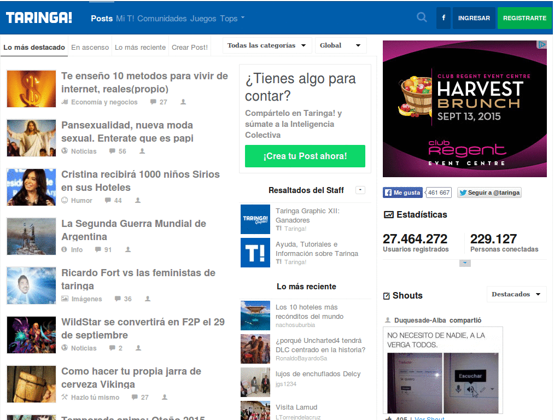Click the Facebook Me gusta button
560x420 pixels.
coord(403,192)
